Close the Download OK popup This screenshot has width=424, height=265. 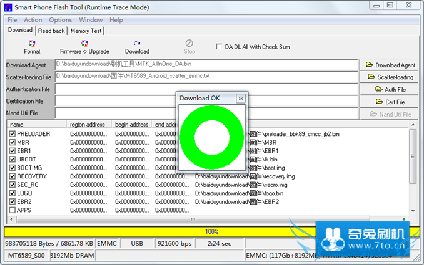(240, 99)
